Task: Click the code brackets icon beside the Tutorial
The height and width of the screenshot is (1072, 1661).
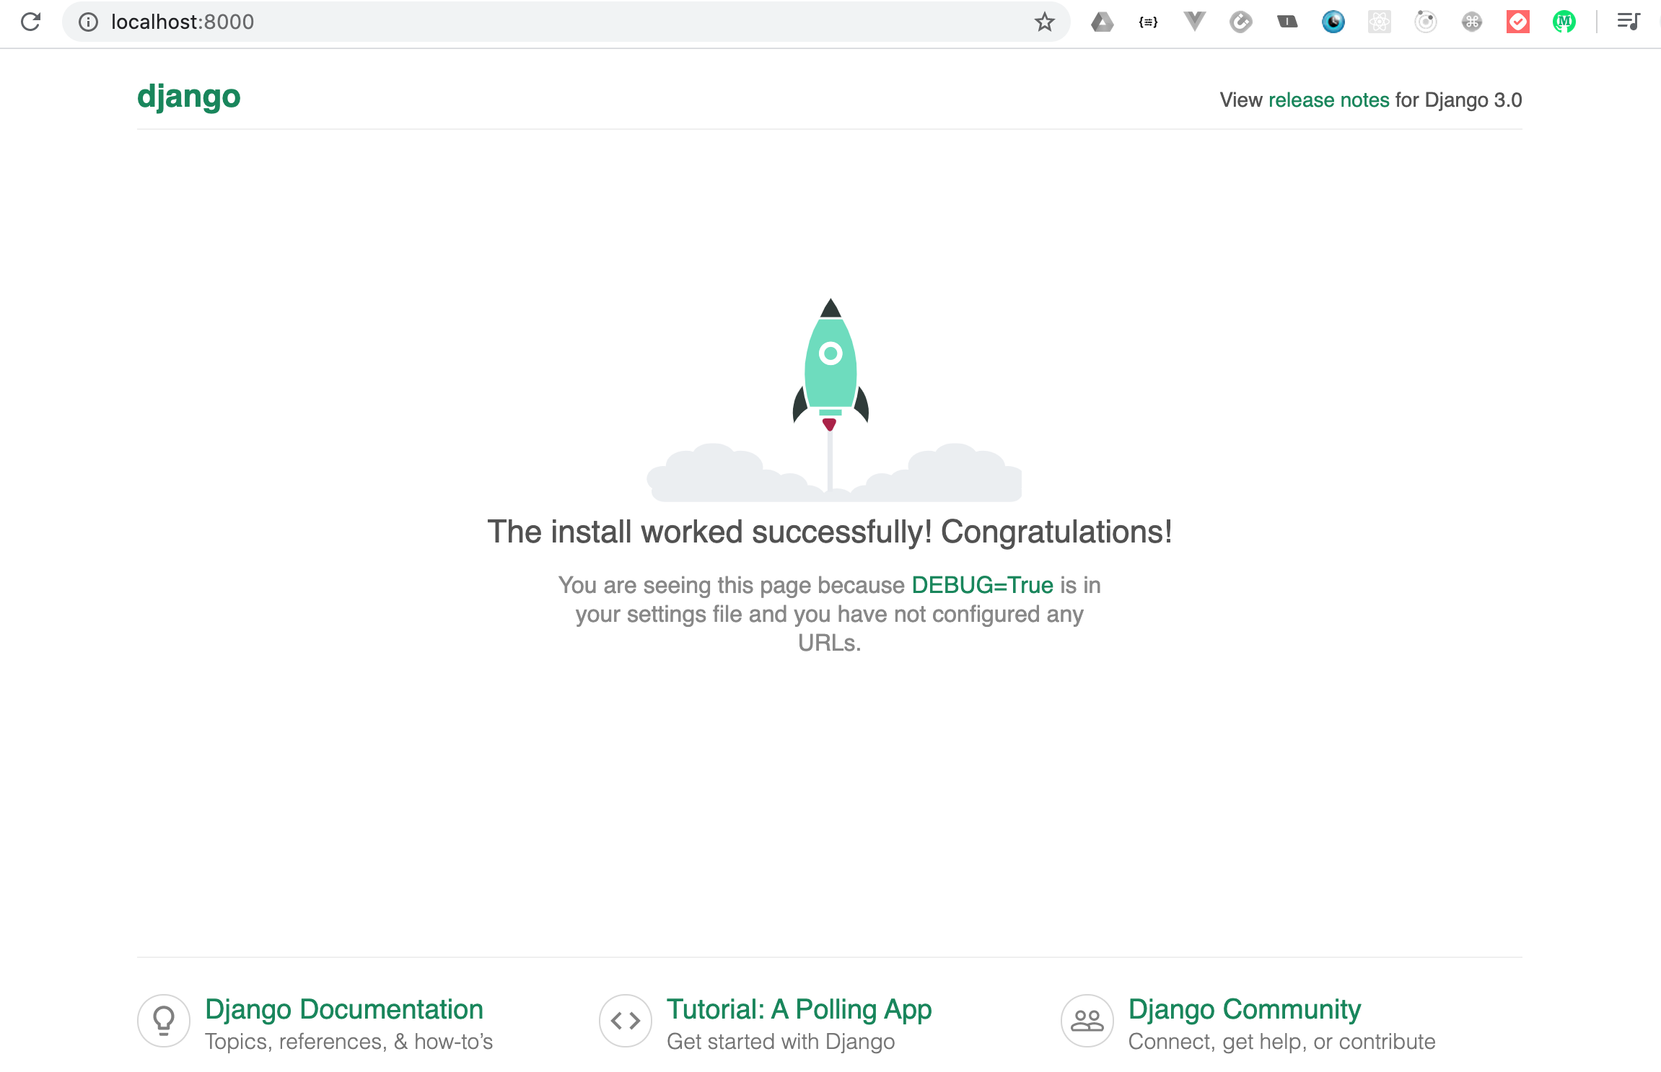Action: [x=625, y=1020]
